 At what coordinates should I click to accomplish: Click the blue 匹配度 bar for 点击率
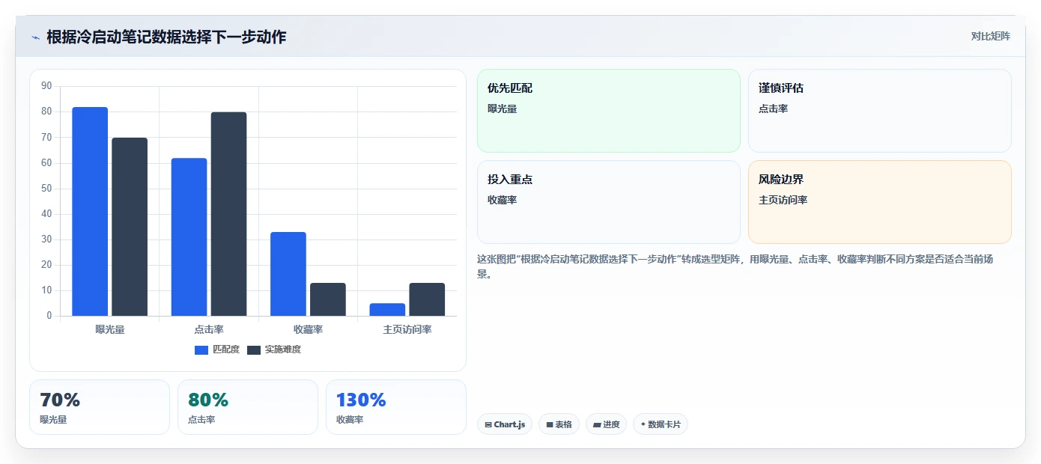click(x=189, y=237)
